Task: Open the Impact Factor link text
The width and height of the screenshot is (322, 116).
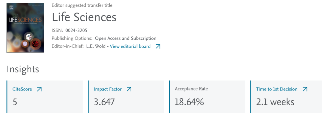Action: pos(108,89)
